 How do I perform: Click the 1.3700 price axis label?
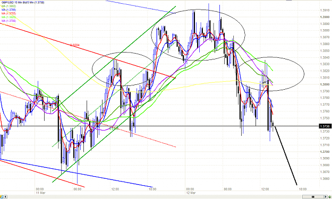click(x=325, y=152)
